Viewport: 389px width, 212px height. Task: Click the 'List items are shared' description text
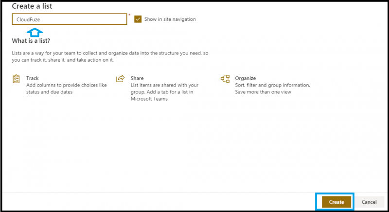click(164, 92)
